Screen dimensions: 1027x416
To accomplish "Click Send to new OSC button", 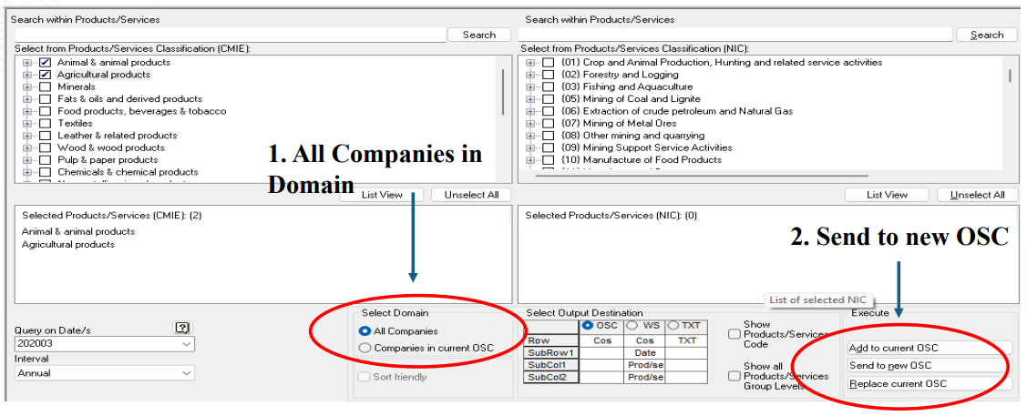I will pyautogui.click(x=928, y=366).
